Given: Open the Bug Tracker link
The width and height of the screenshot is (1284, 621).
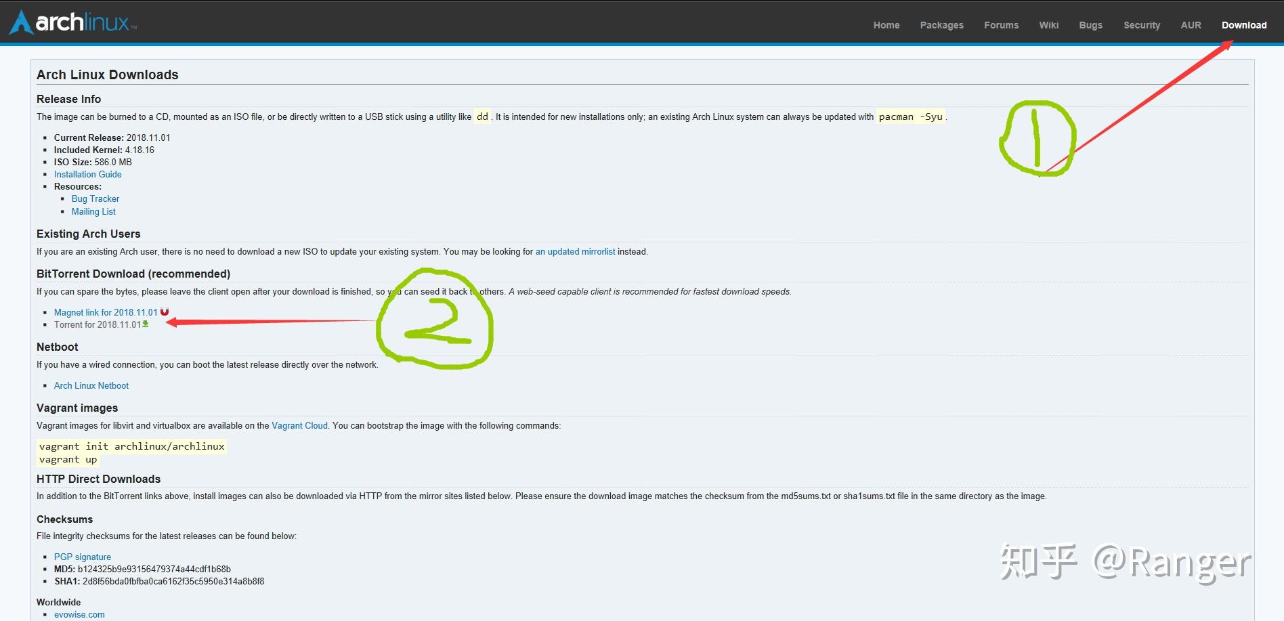Looking at the screenshot, I should (95, 198).
